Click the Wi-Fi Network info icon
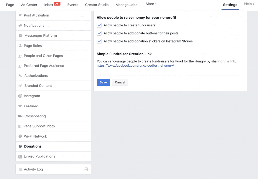This screenshot has height=179, width=258. coord(20,136)
